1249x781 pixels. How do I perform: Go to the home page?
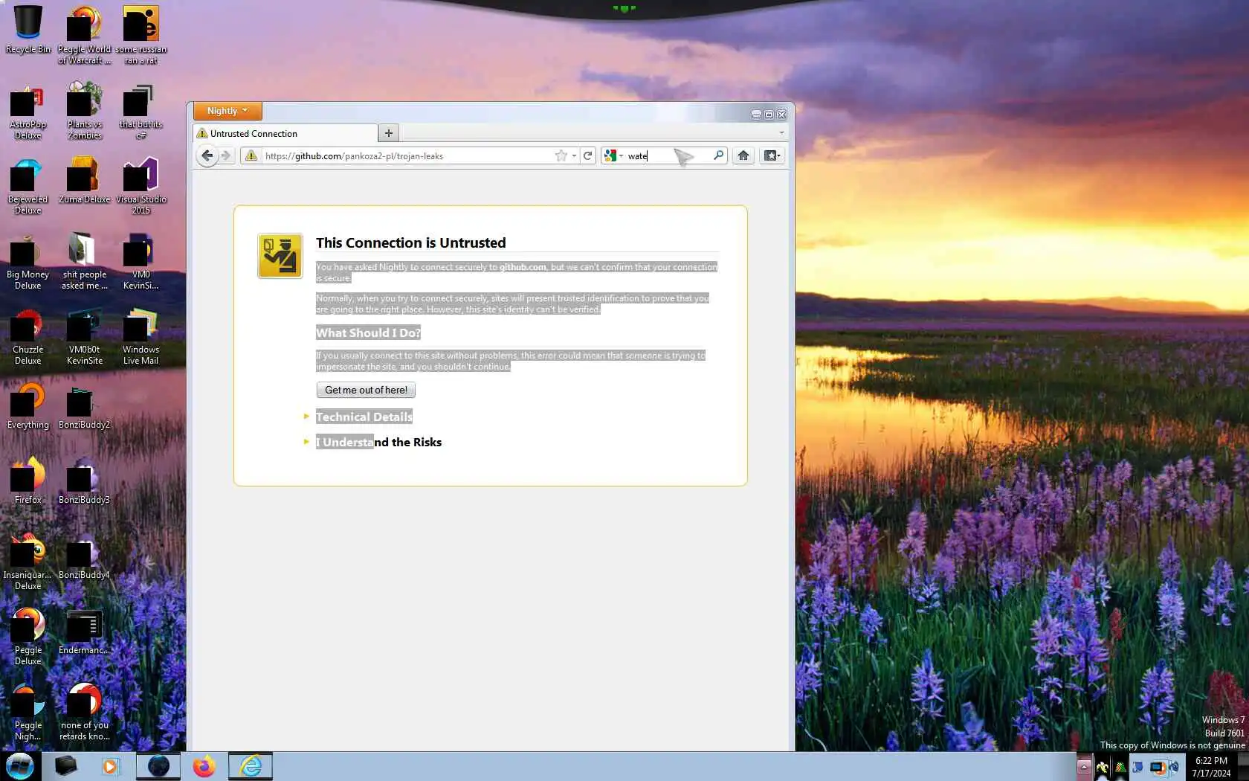coord(743,155)
